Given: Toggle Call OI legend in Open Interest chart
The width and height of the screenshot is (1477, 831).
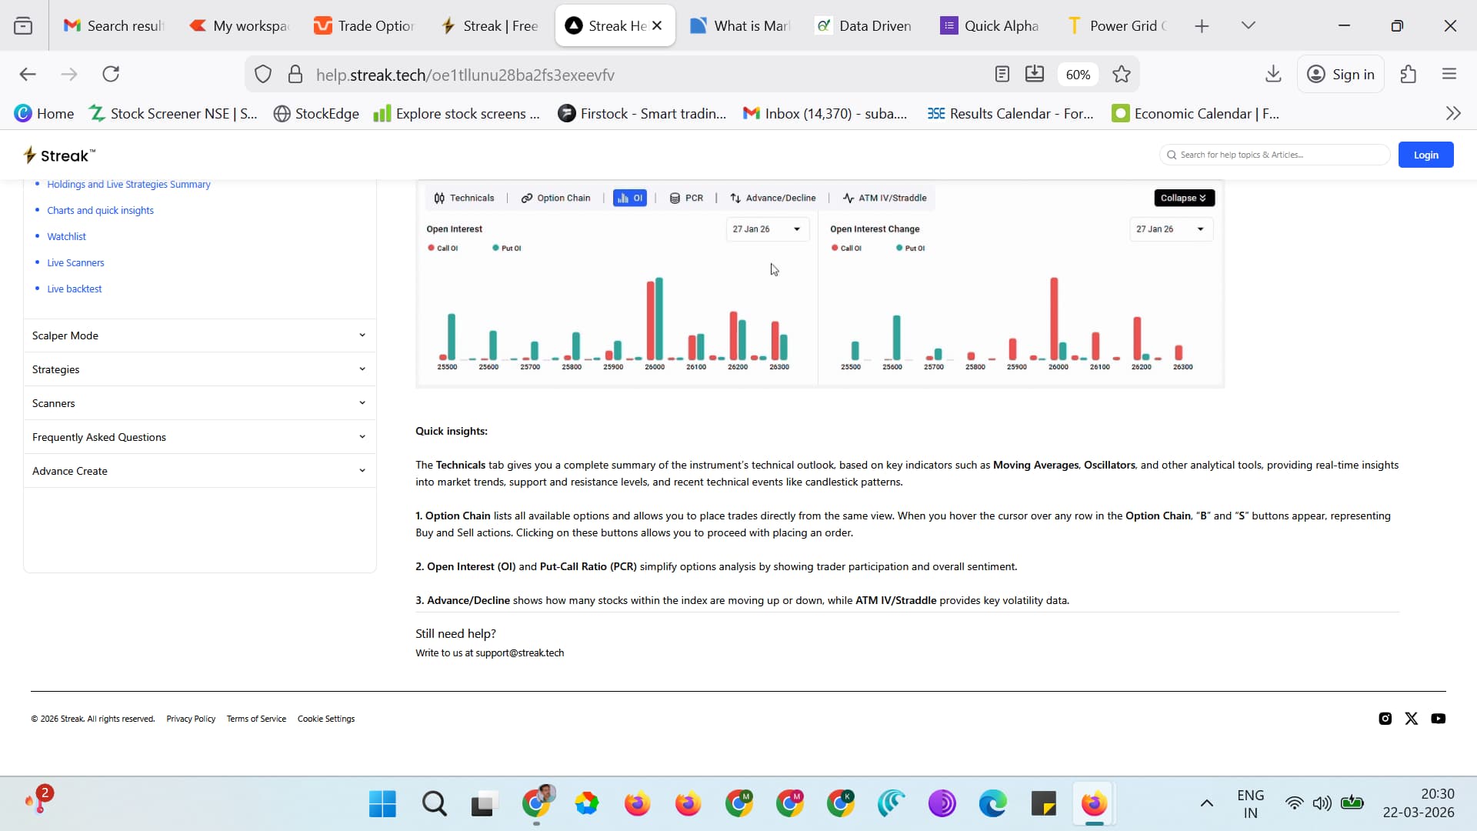Looking at the screenshot, I should pos(442,249).
